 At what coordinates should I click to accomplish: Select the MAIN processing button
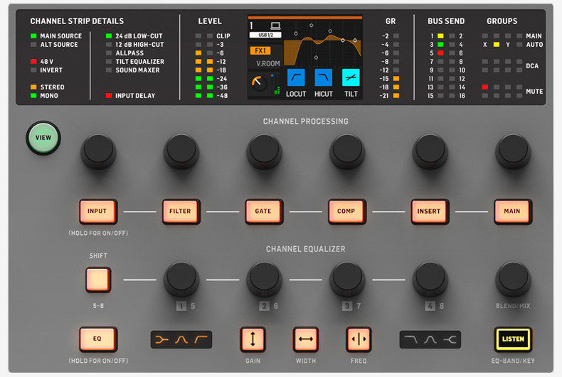click(512, 212)
